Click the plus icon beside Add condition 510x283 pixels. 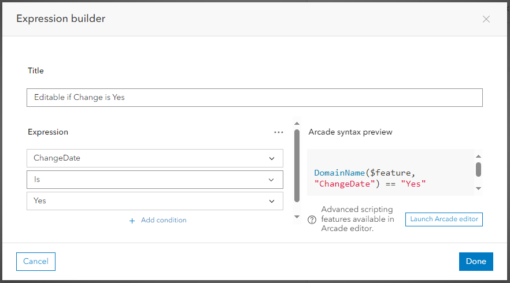click(x=132, y=221)
